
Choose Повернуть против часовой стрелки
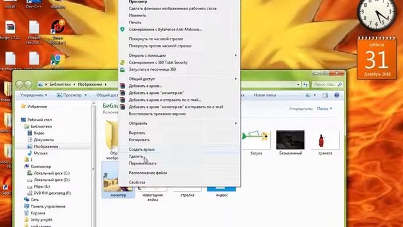(160, 46)
